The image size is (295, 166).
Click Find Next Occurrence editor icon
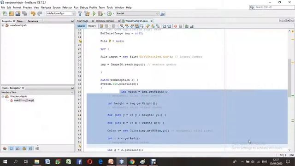click(x=132, y=26)
